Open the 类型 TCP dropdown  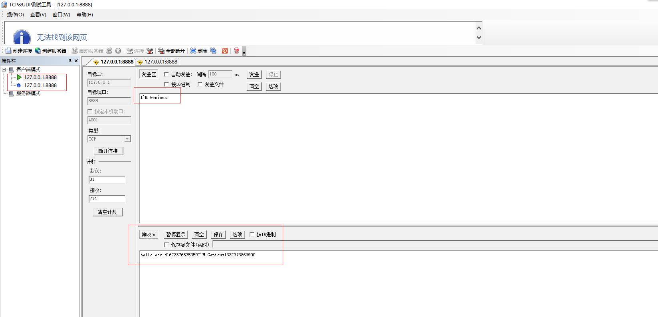click(x=127, y=139)
